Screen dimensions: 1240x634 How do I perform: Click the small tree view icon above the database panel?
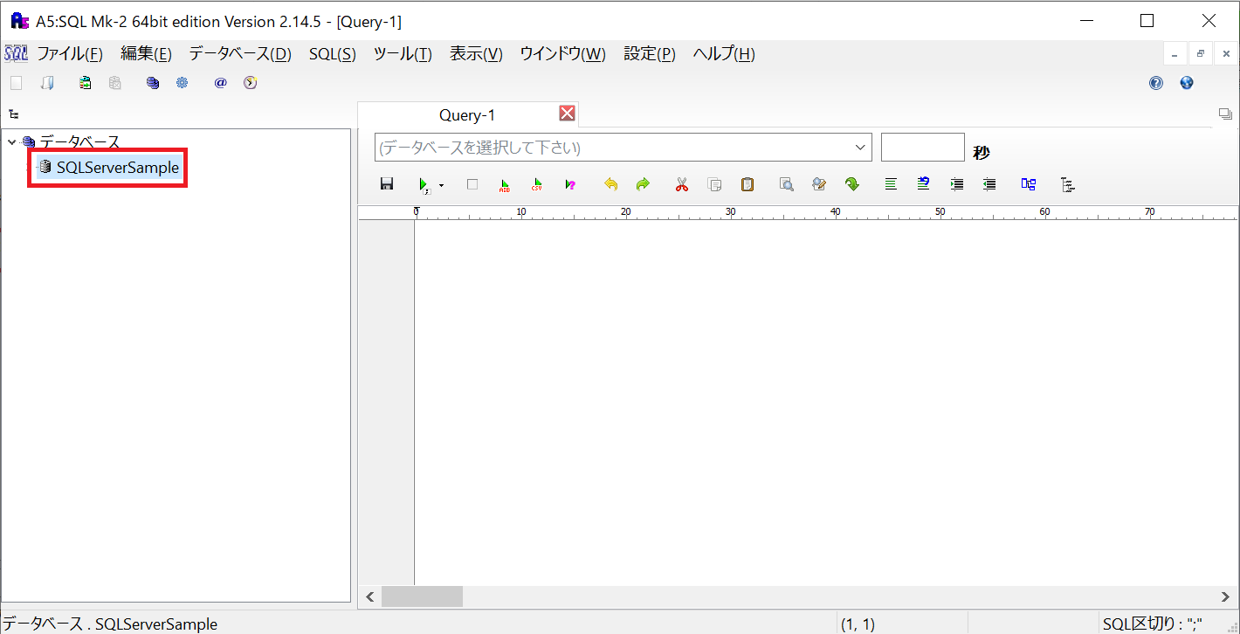(14, 114)
